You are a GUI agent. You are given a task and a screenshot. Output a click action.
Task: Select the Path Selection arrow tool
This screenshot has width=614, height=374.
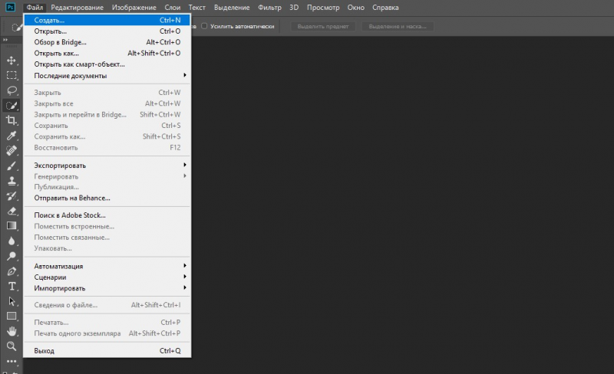[x=12, y=301]
